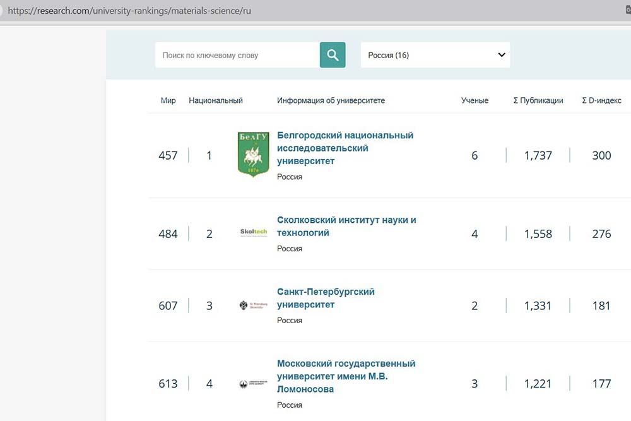Open Московский государственный университет имени Ломоносова link

pos(346,376)
